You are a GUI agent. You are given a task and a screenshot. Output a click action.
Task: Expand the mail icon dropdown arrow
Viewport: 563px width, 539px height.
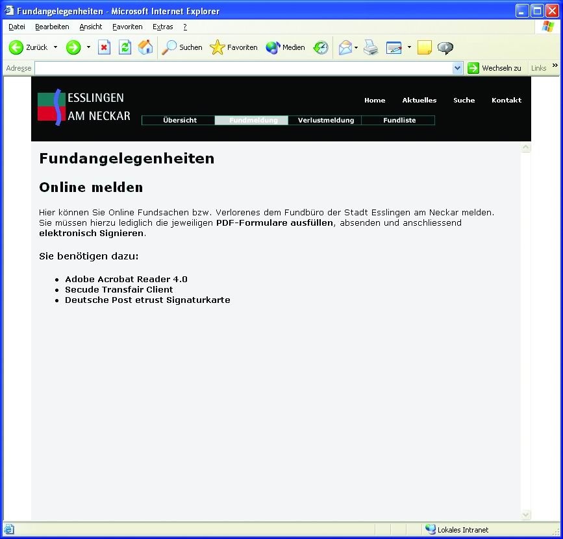tap(357, 47)
